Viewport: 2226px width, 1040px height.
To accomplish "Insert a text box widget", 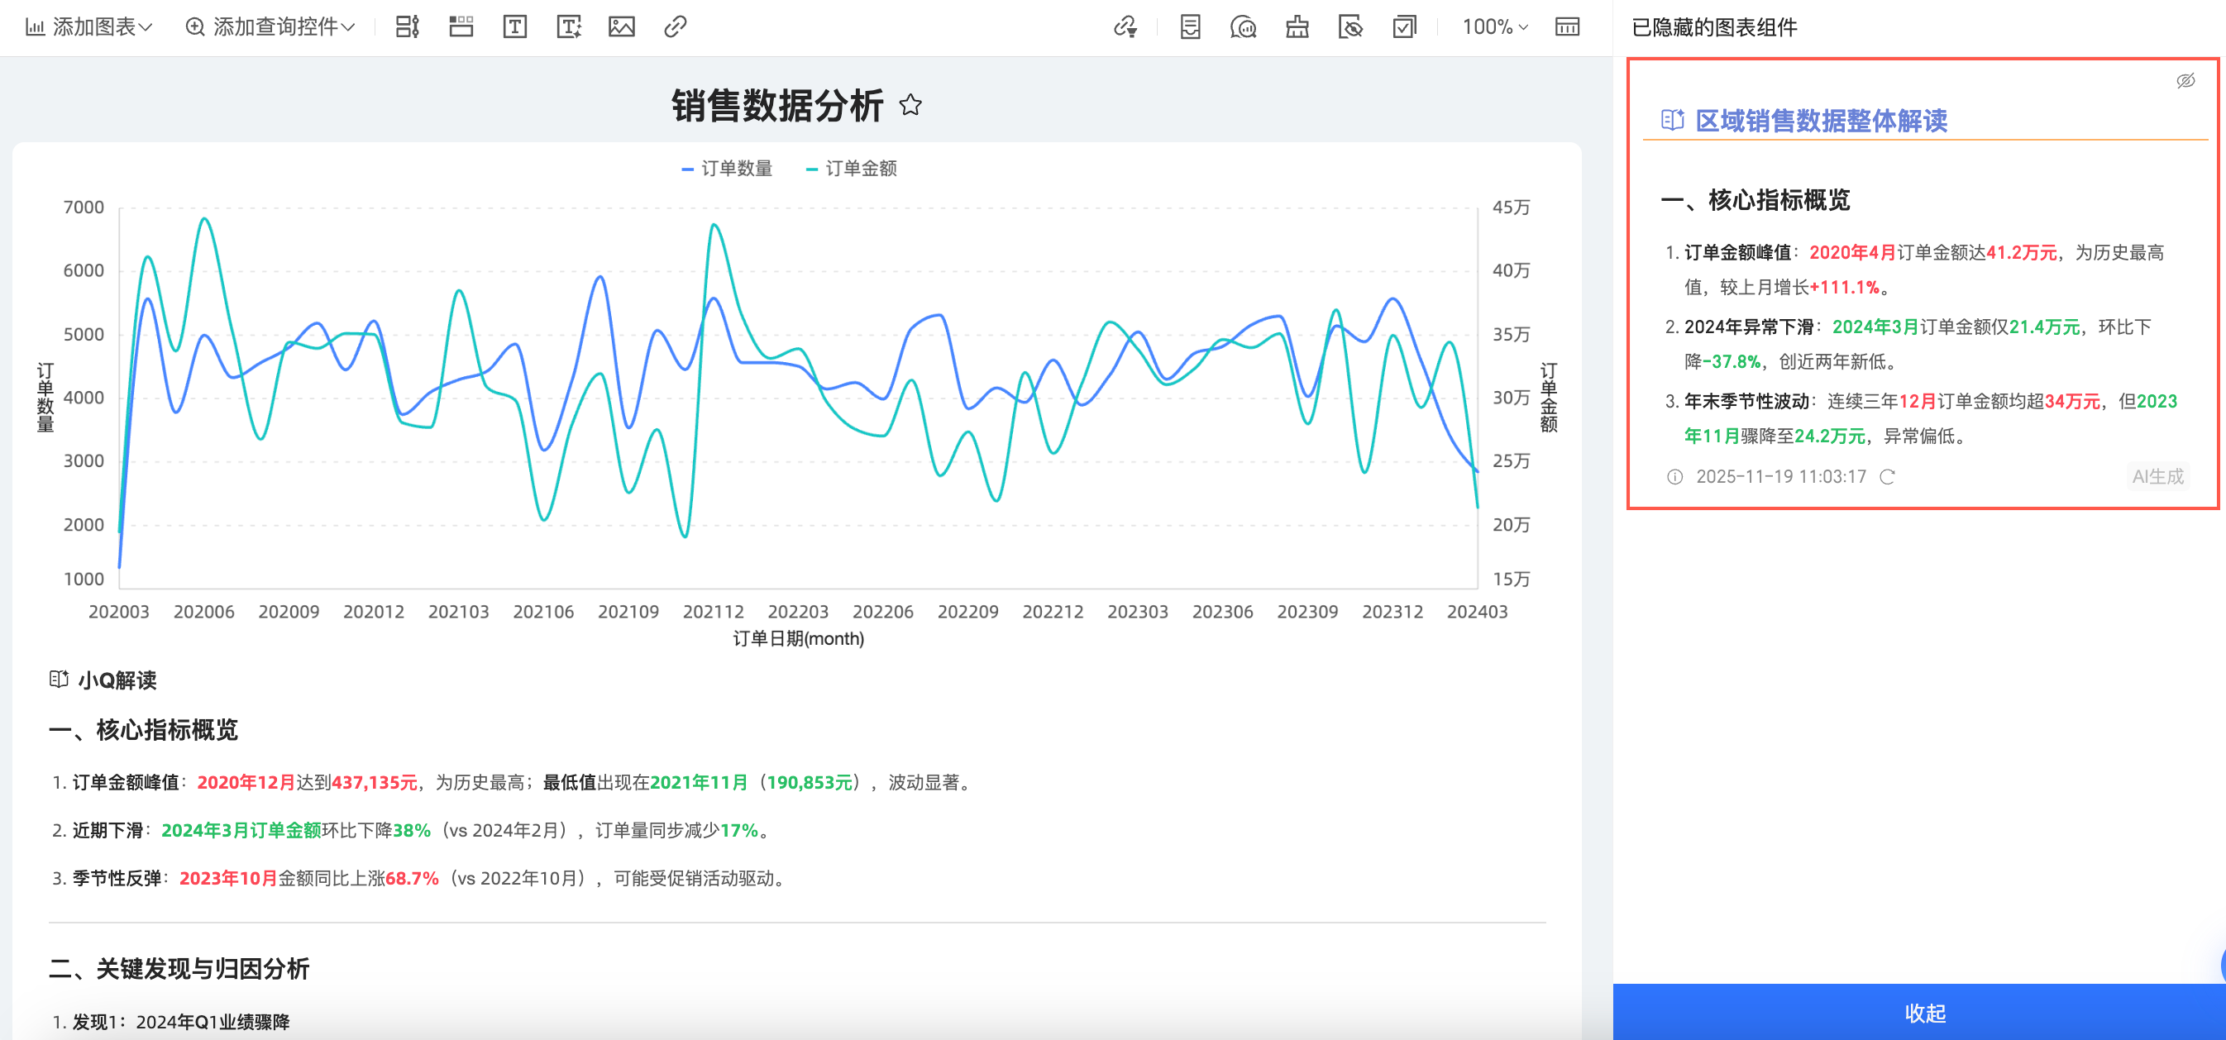I will (x=515, y=26).
